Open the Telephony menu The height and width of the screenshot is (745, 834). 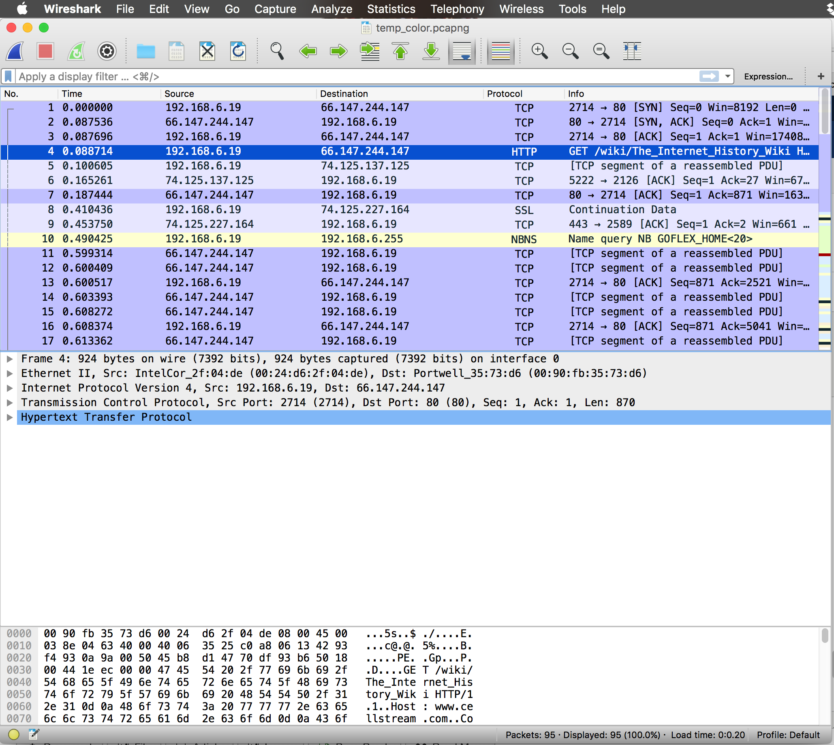pyautogui.click(x=457, y=9)
